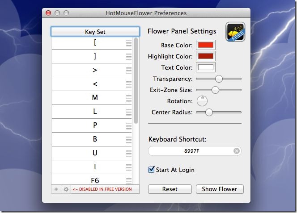Select the U key row
The image size is (297, 213).
click(x=92, y=153)
